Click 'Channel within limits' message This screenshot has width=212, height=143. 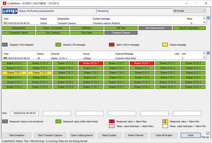pos(126,58)
